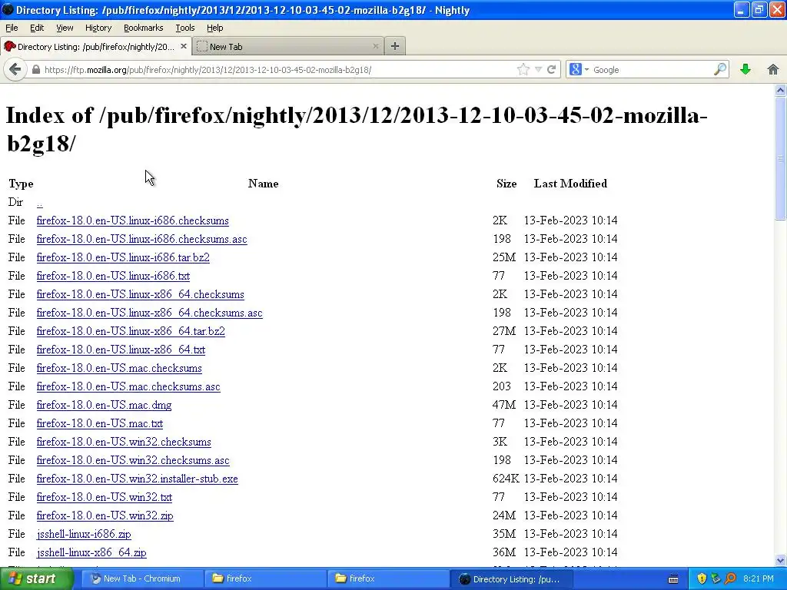The height and width of the screenshot is (590, 787).
Task: Bookmark this page with the star icon
Action: tap(523, 70)
